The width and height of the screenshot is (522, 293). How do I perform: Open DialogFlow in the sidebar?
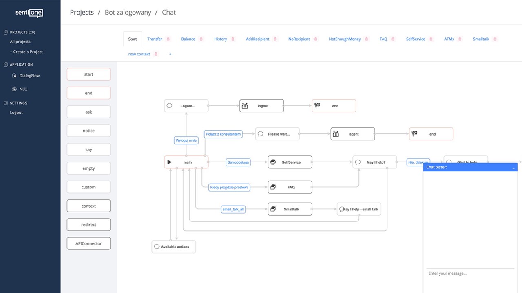(29, 76)
